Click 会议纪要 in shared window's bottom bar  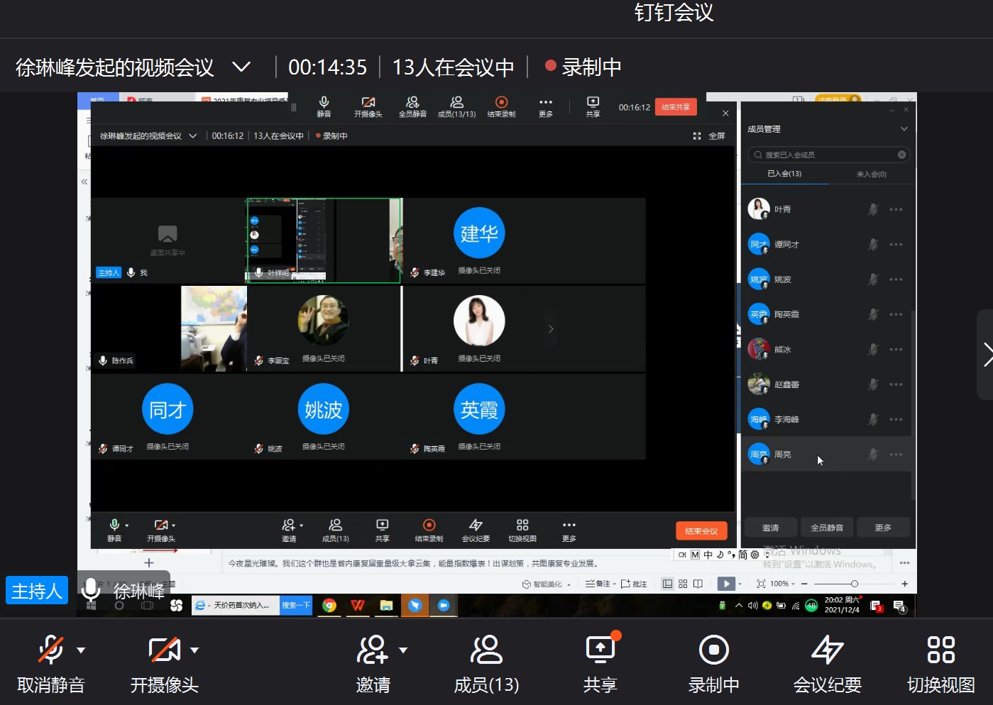tap(476, 530)
